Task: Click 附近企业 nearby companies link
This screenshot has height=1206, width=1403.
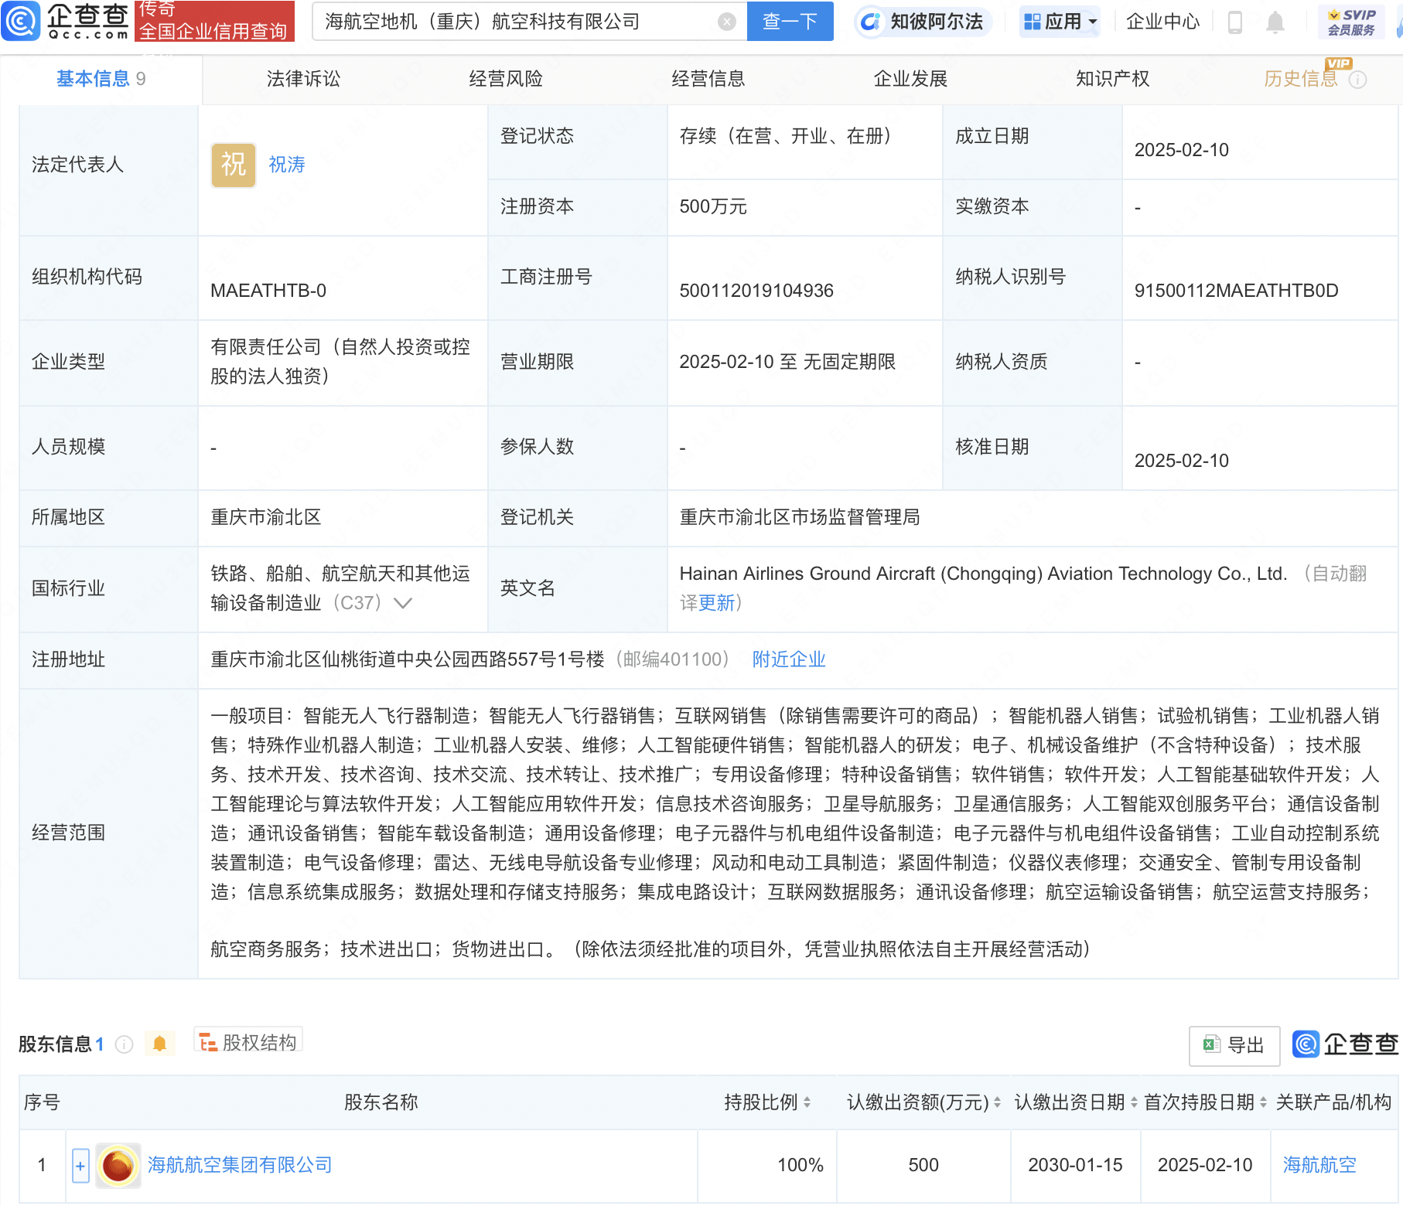Action: 789,659
